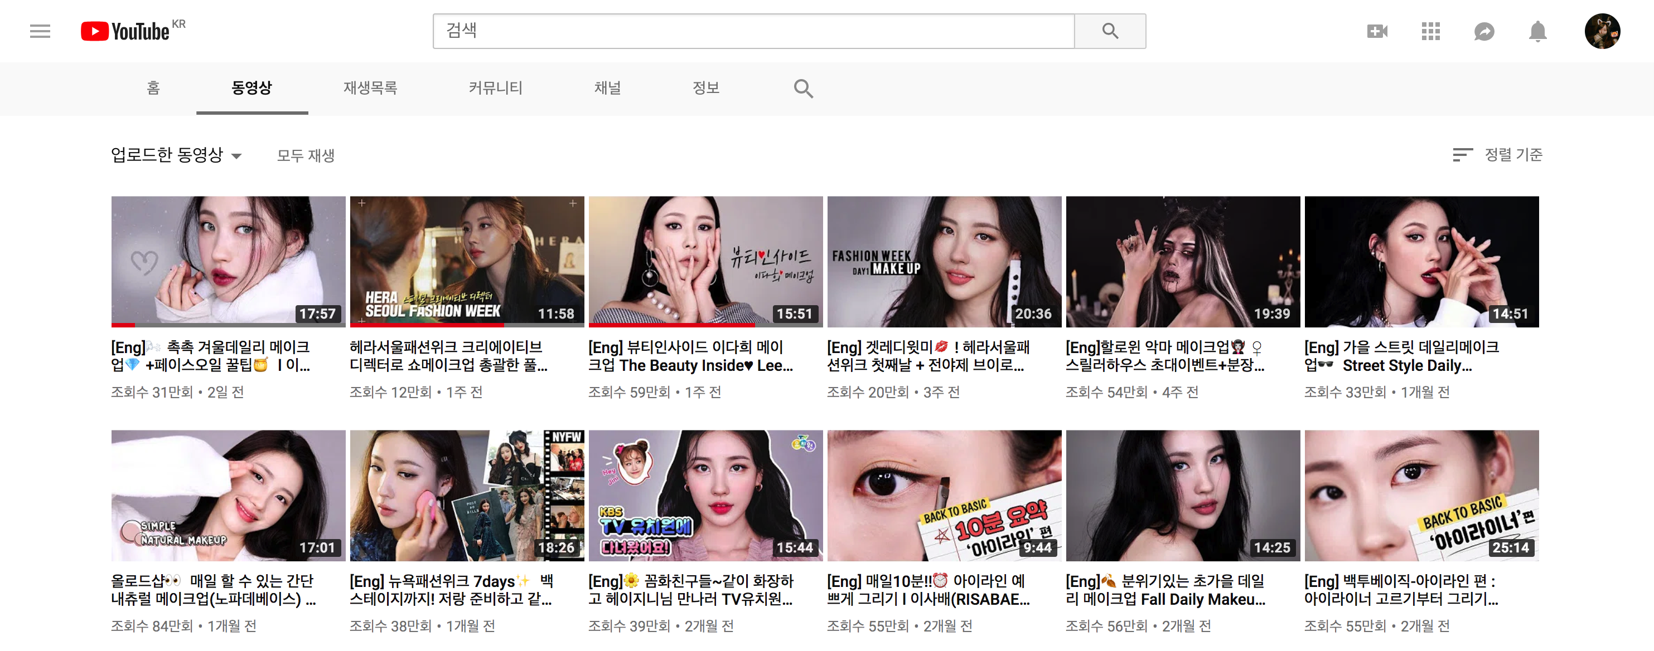
Task: Click the 검색 search input field
Action: [752, 31]
